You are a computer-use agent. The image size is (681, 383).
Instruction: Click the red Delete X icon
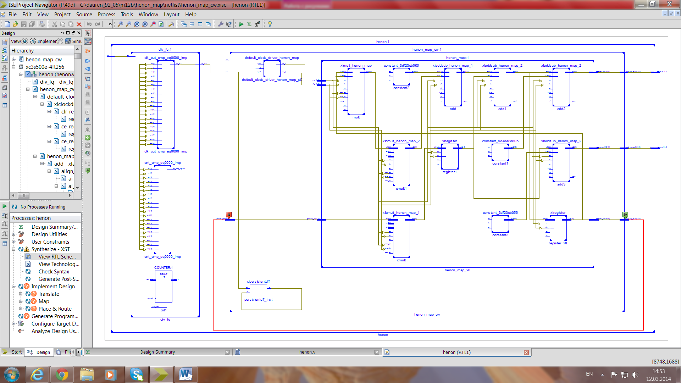click(x=79, y=24)
